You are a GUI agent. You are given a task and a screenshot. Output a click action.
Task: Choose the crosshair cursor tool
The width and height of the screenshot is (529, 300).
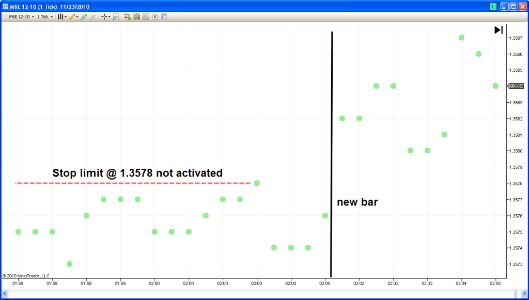click(105, 17)
